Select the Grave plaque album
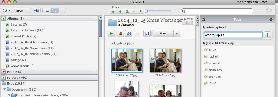 (23, 66)
